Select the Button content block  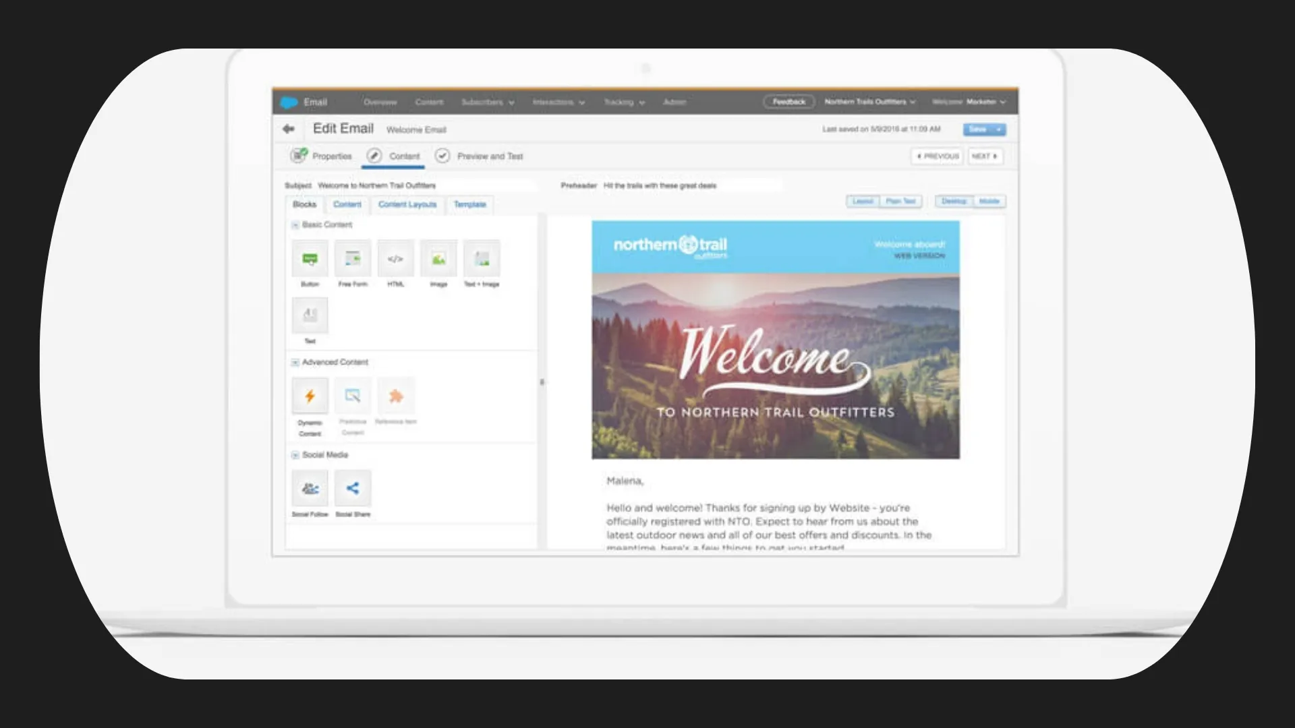tap(310, 259)
